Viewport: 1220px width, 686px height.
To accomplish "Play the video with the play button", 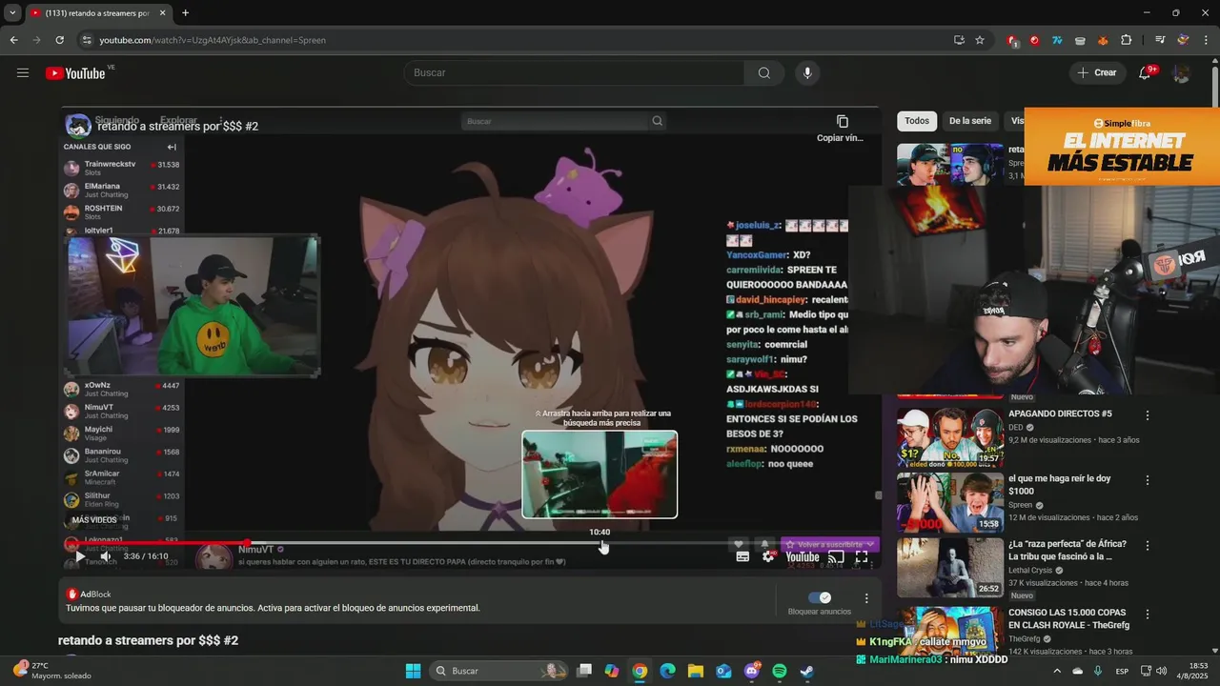I will (x=80, y=556).
